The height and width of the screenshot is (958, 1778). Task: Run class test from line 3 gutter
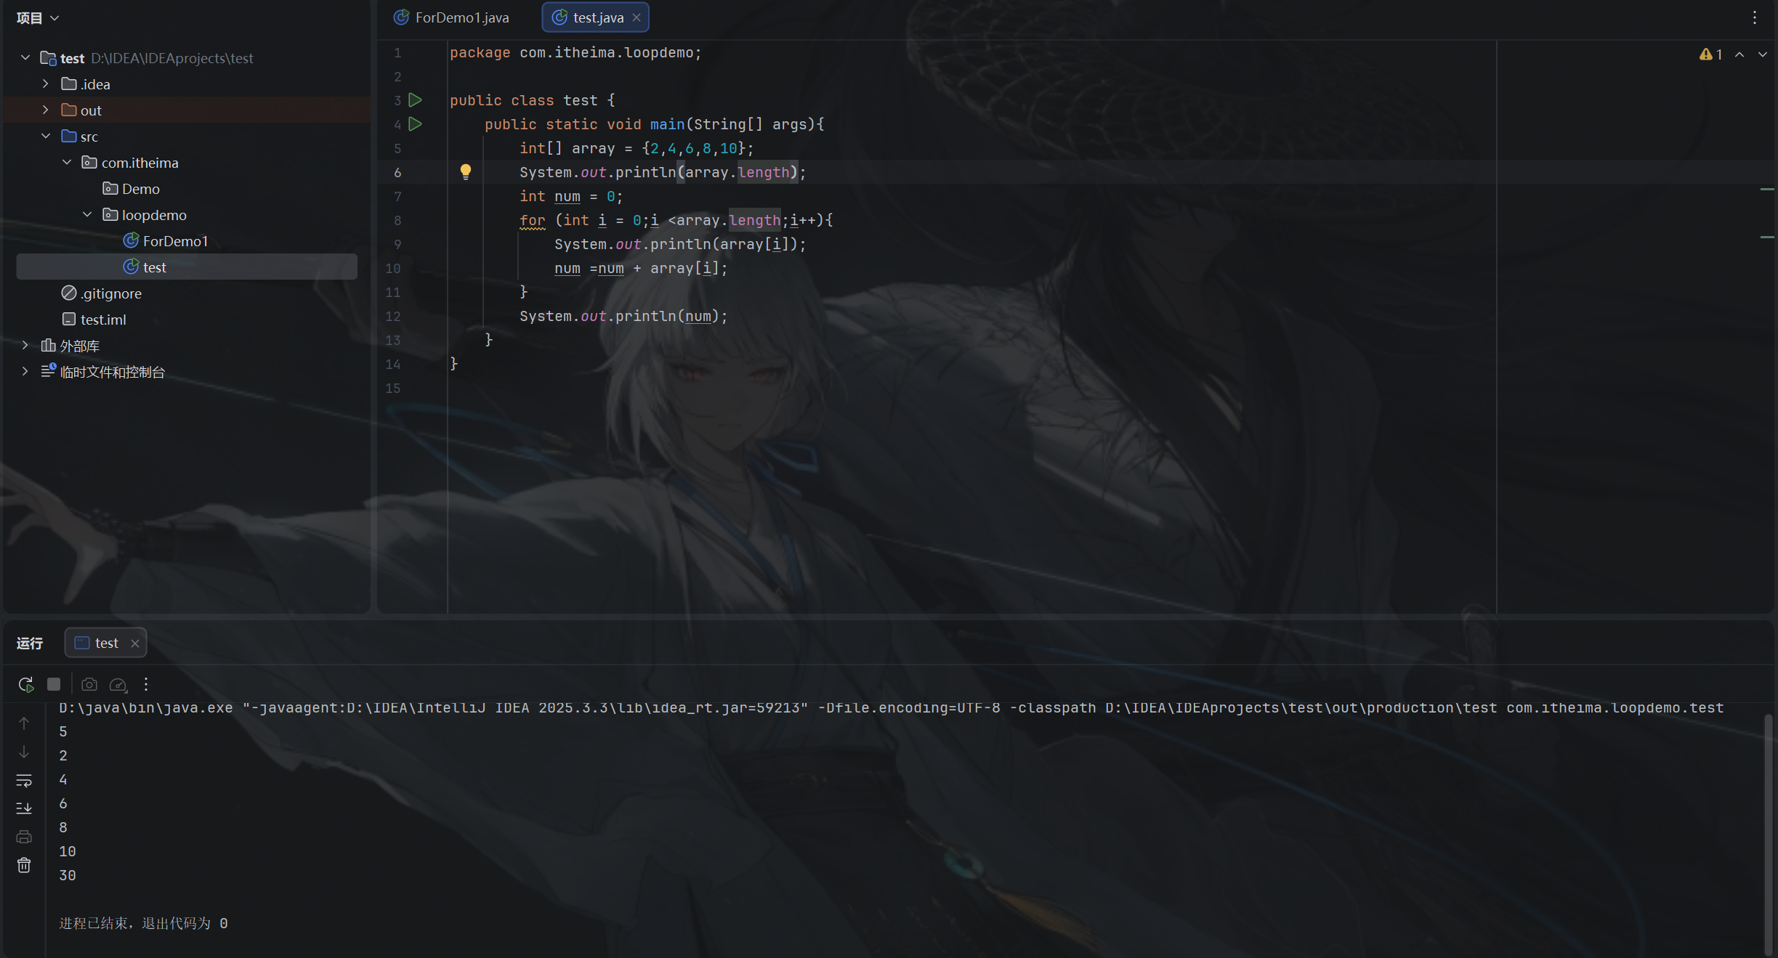(x=416, y=100)
